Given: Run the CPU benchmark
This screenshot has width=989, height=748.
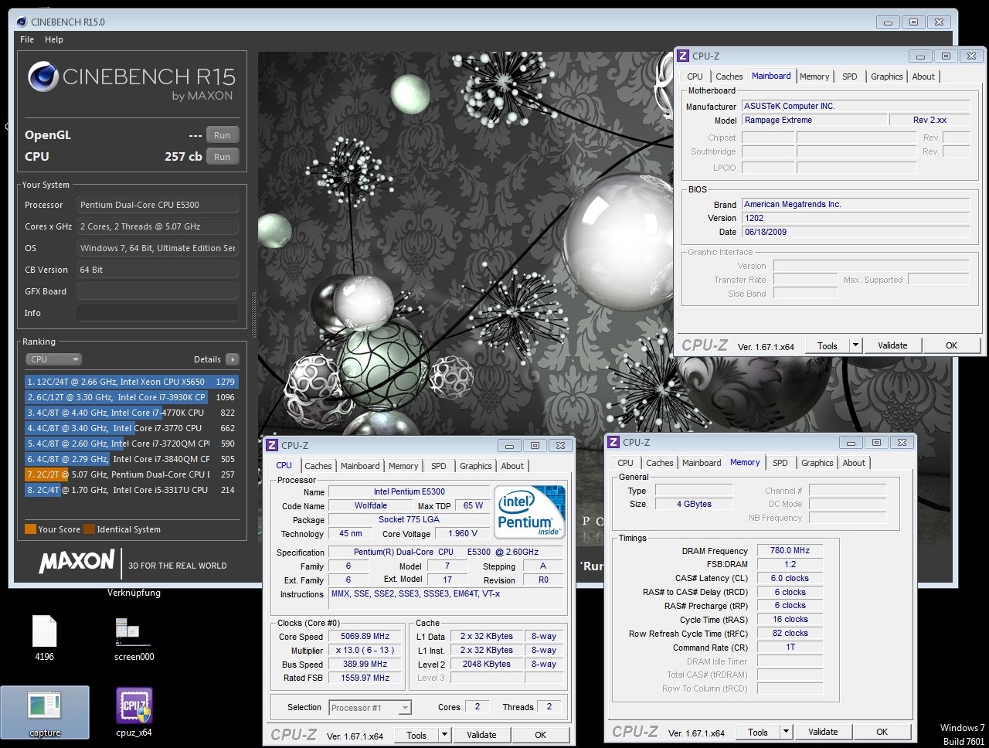Looking at the screenshot, I should coord(222,156).
